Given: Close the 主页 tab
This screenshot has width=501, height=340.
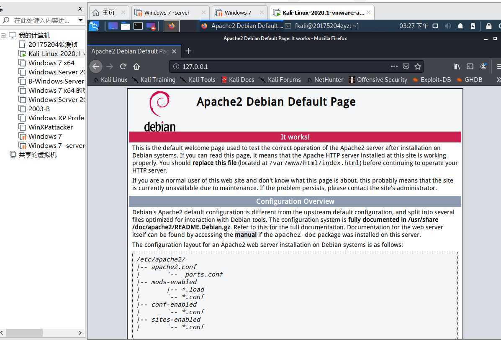Looking at the screenshot, I should click(123, 13).
